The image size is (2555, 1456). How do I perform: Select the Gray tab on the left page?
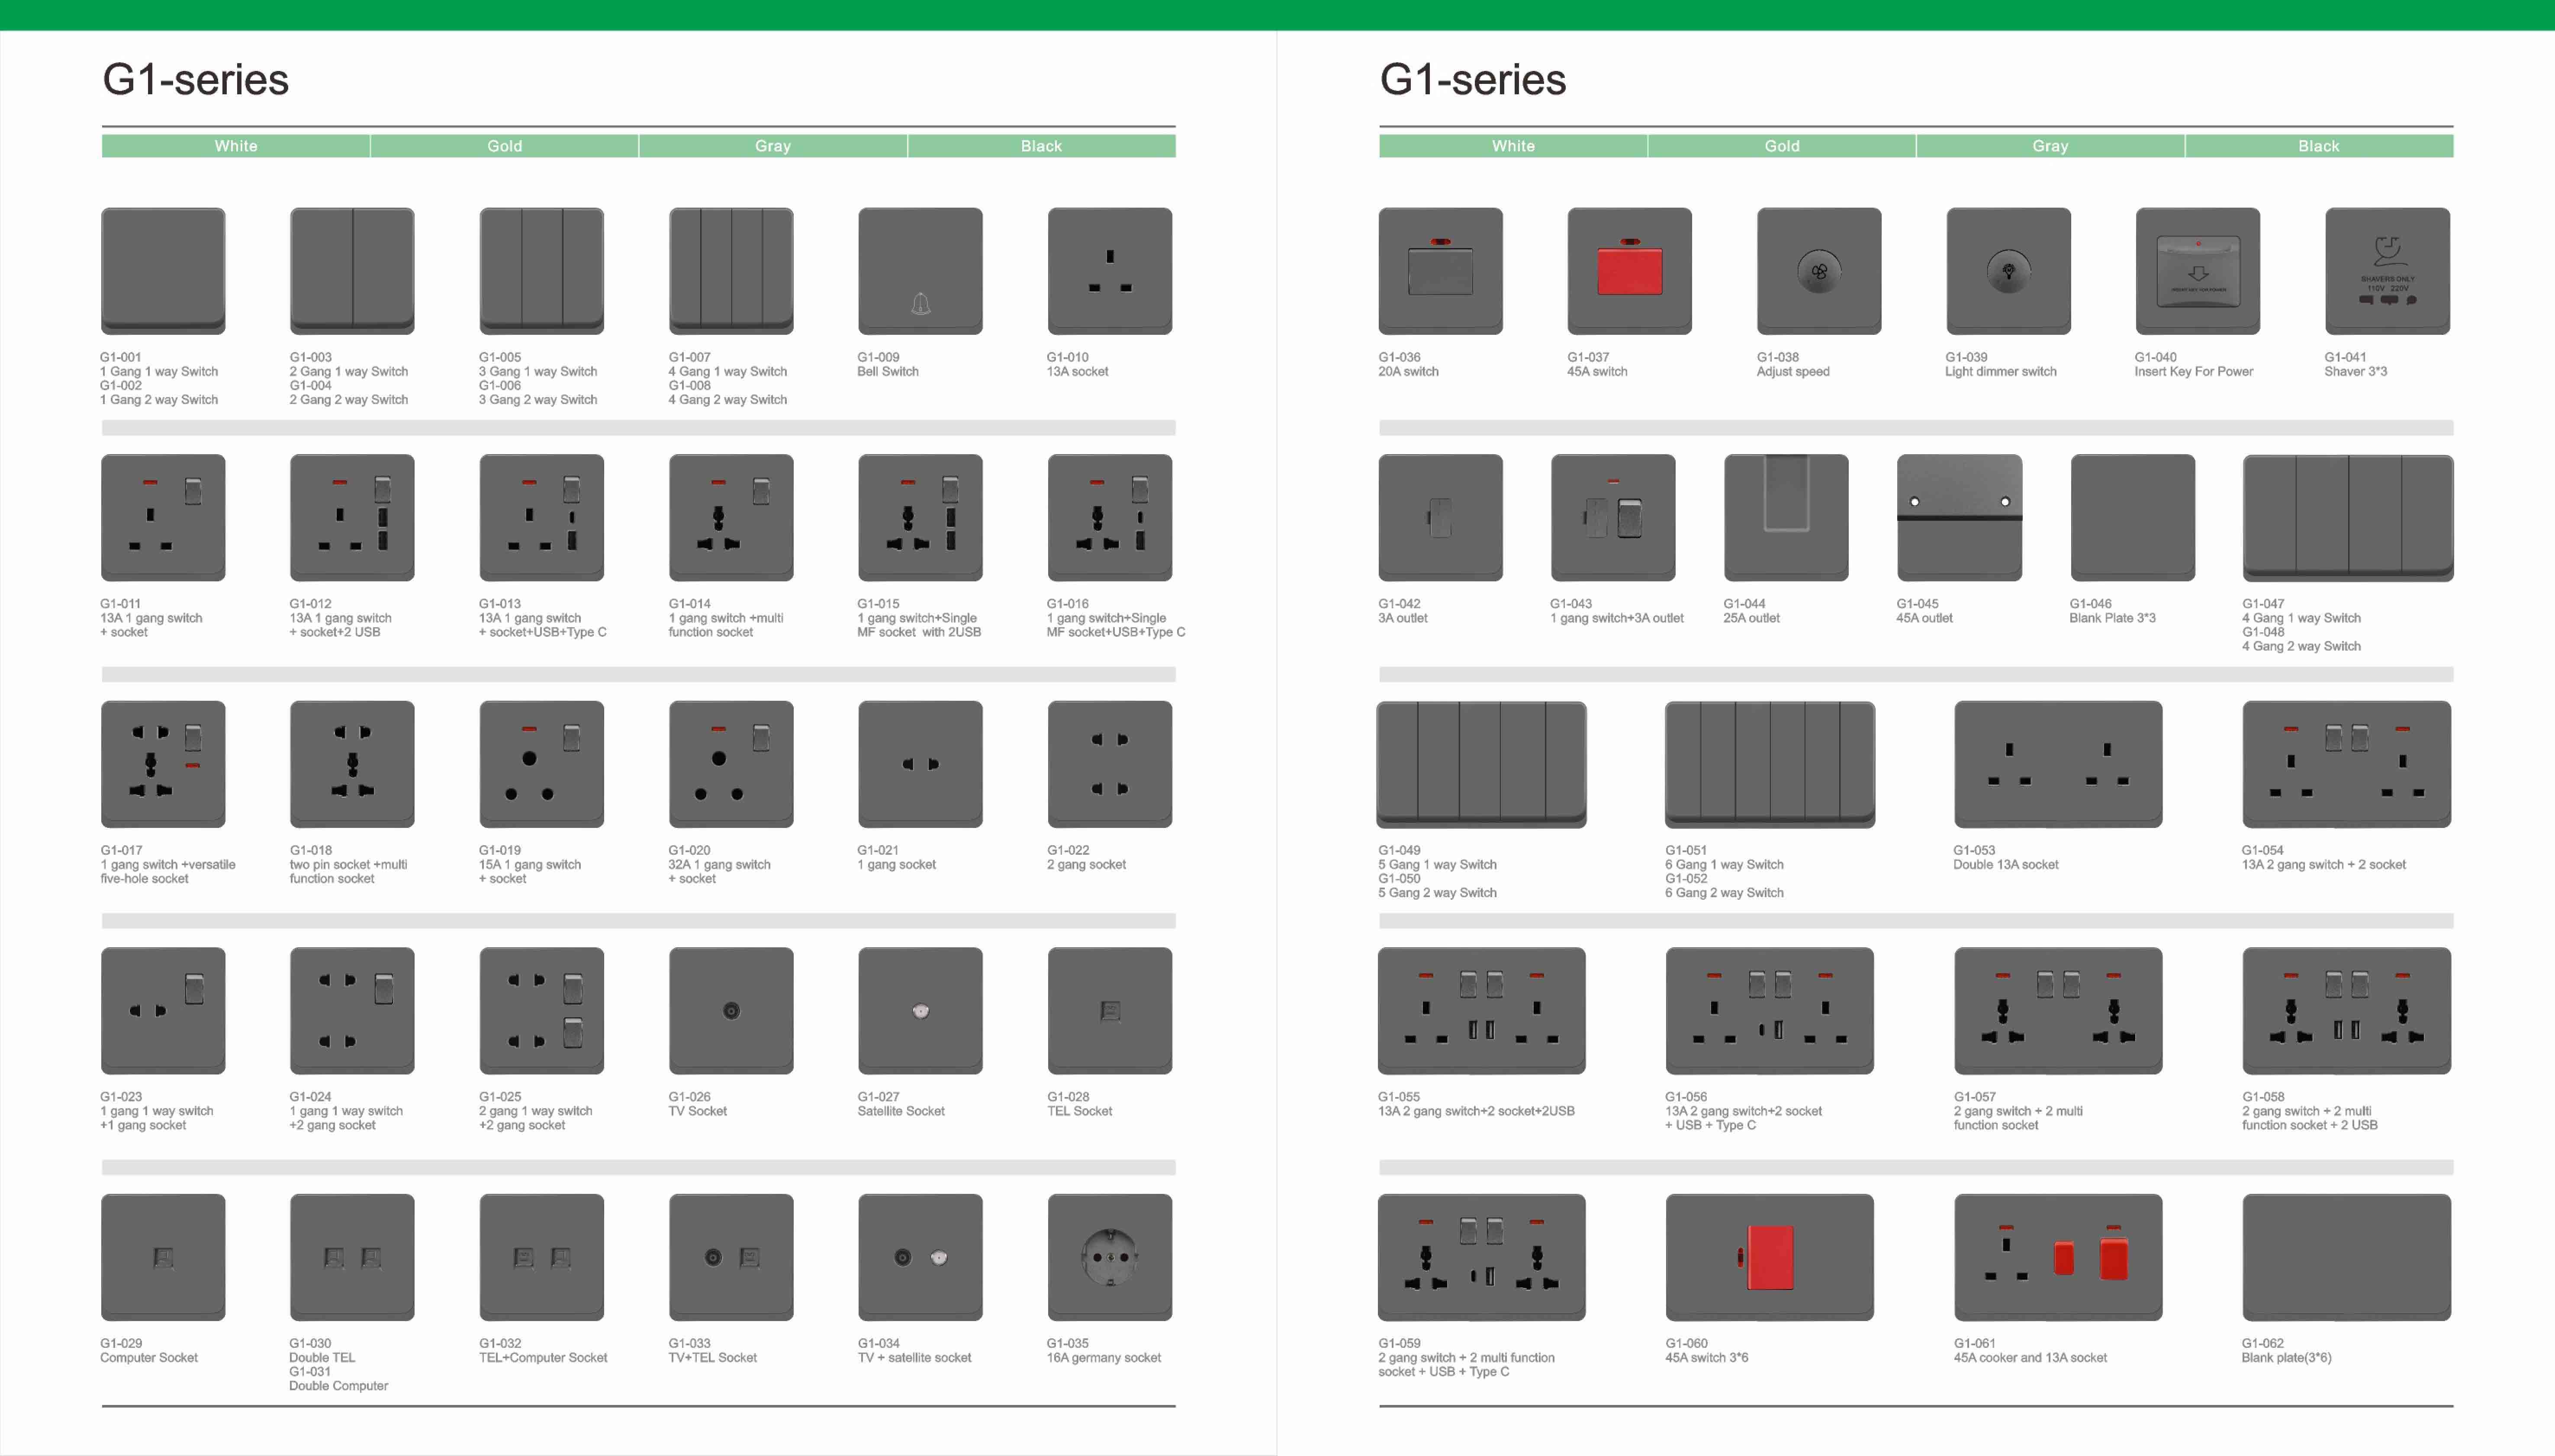click(x=772, y=146)
